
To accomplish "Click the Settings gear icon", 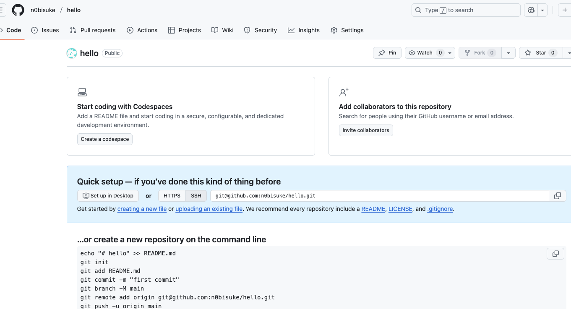I will (334, 30).
